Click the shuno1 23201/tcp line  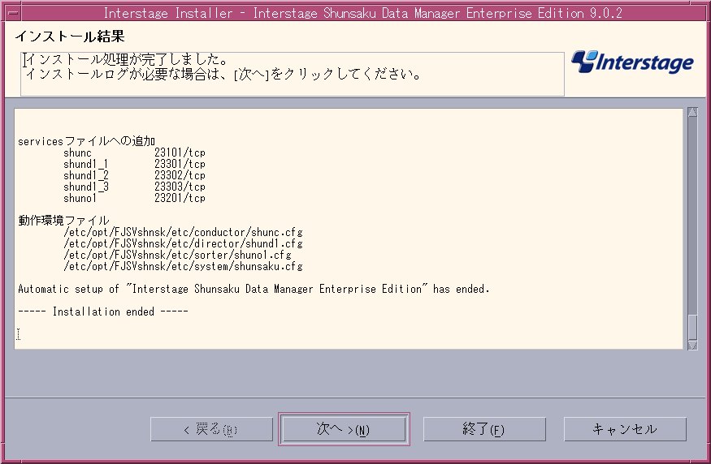[134, 198]
